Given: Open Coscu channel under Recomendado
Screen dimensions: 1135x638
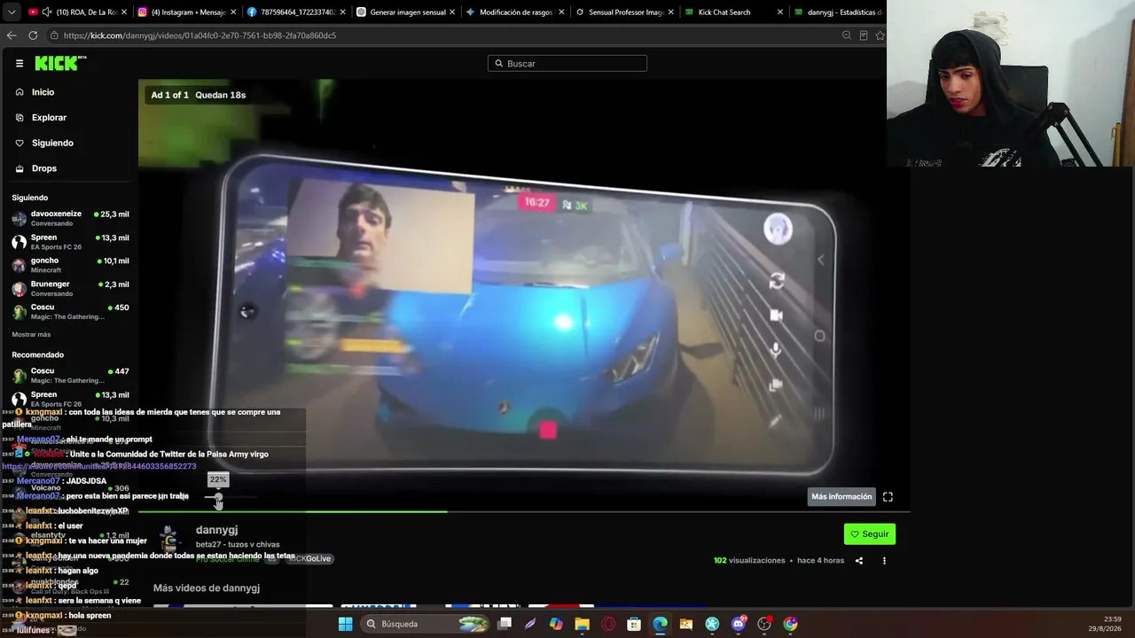Looking at the screenshot, I should (71, 375).
